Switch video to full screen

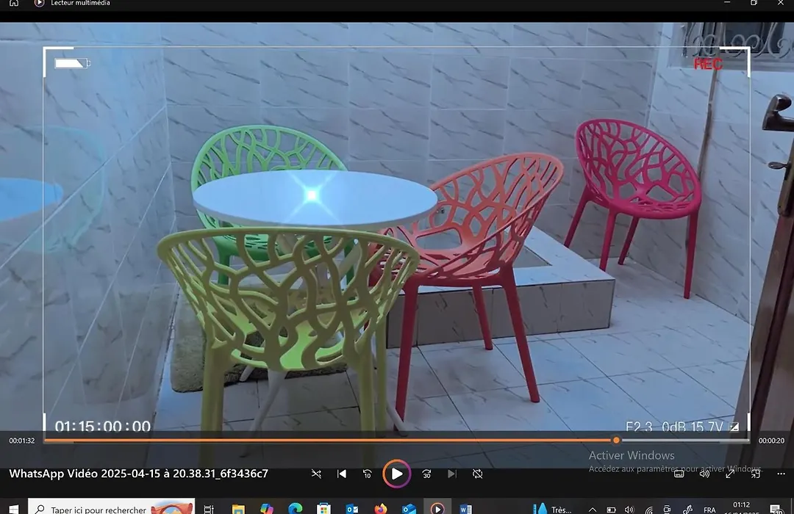[x=730, y=474]
